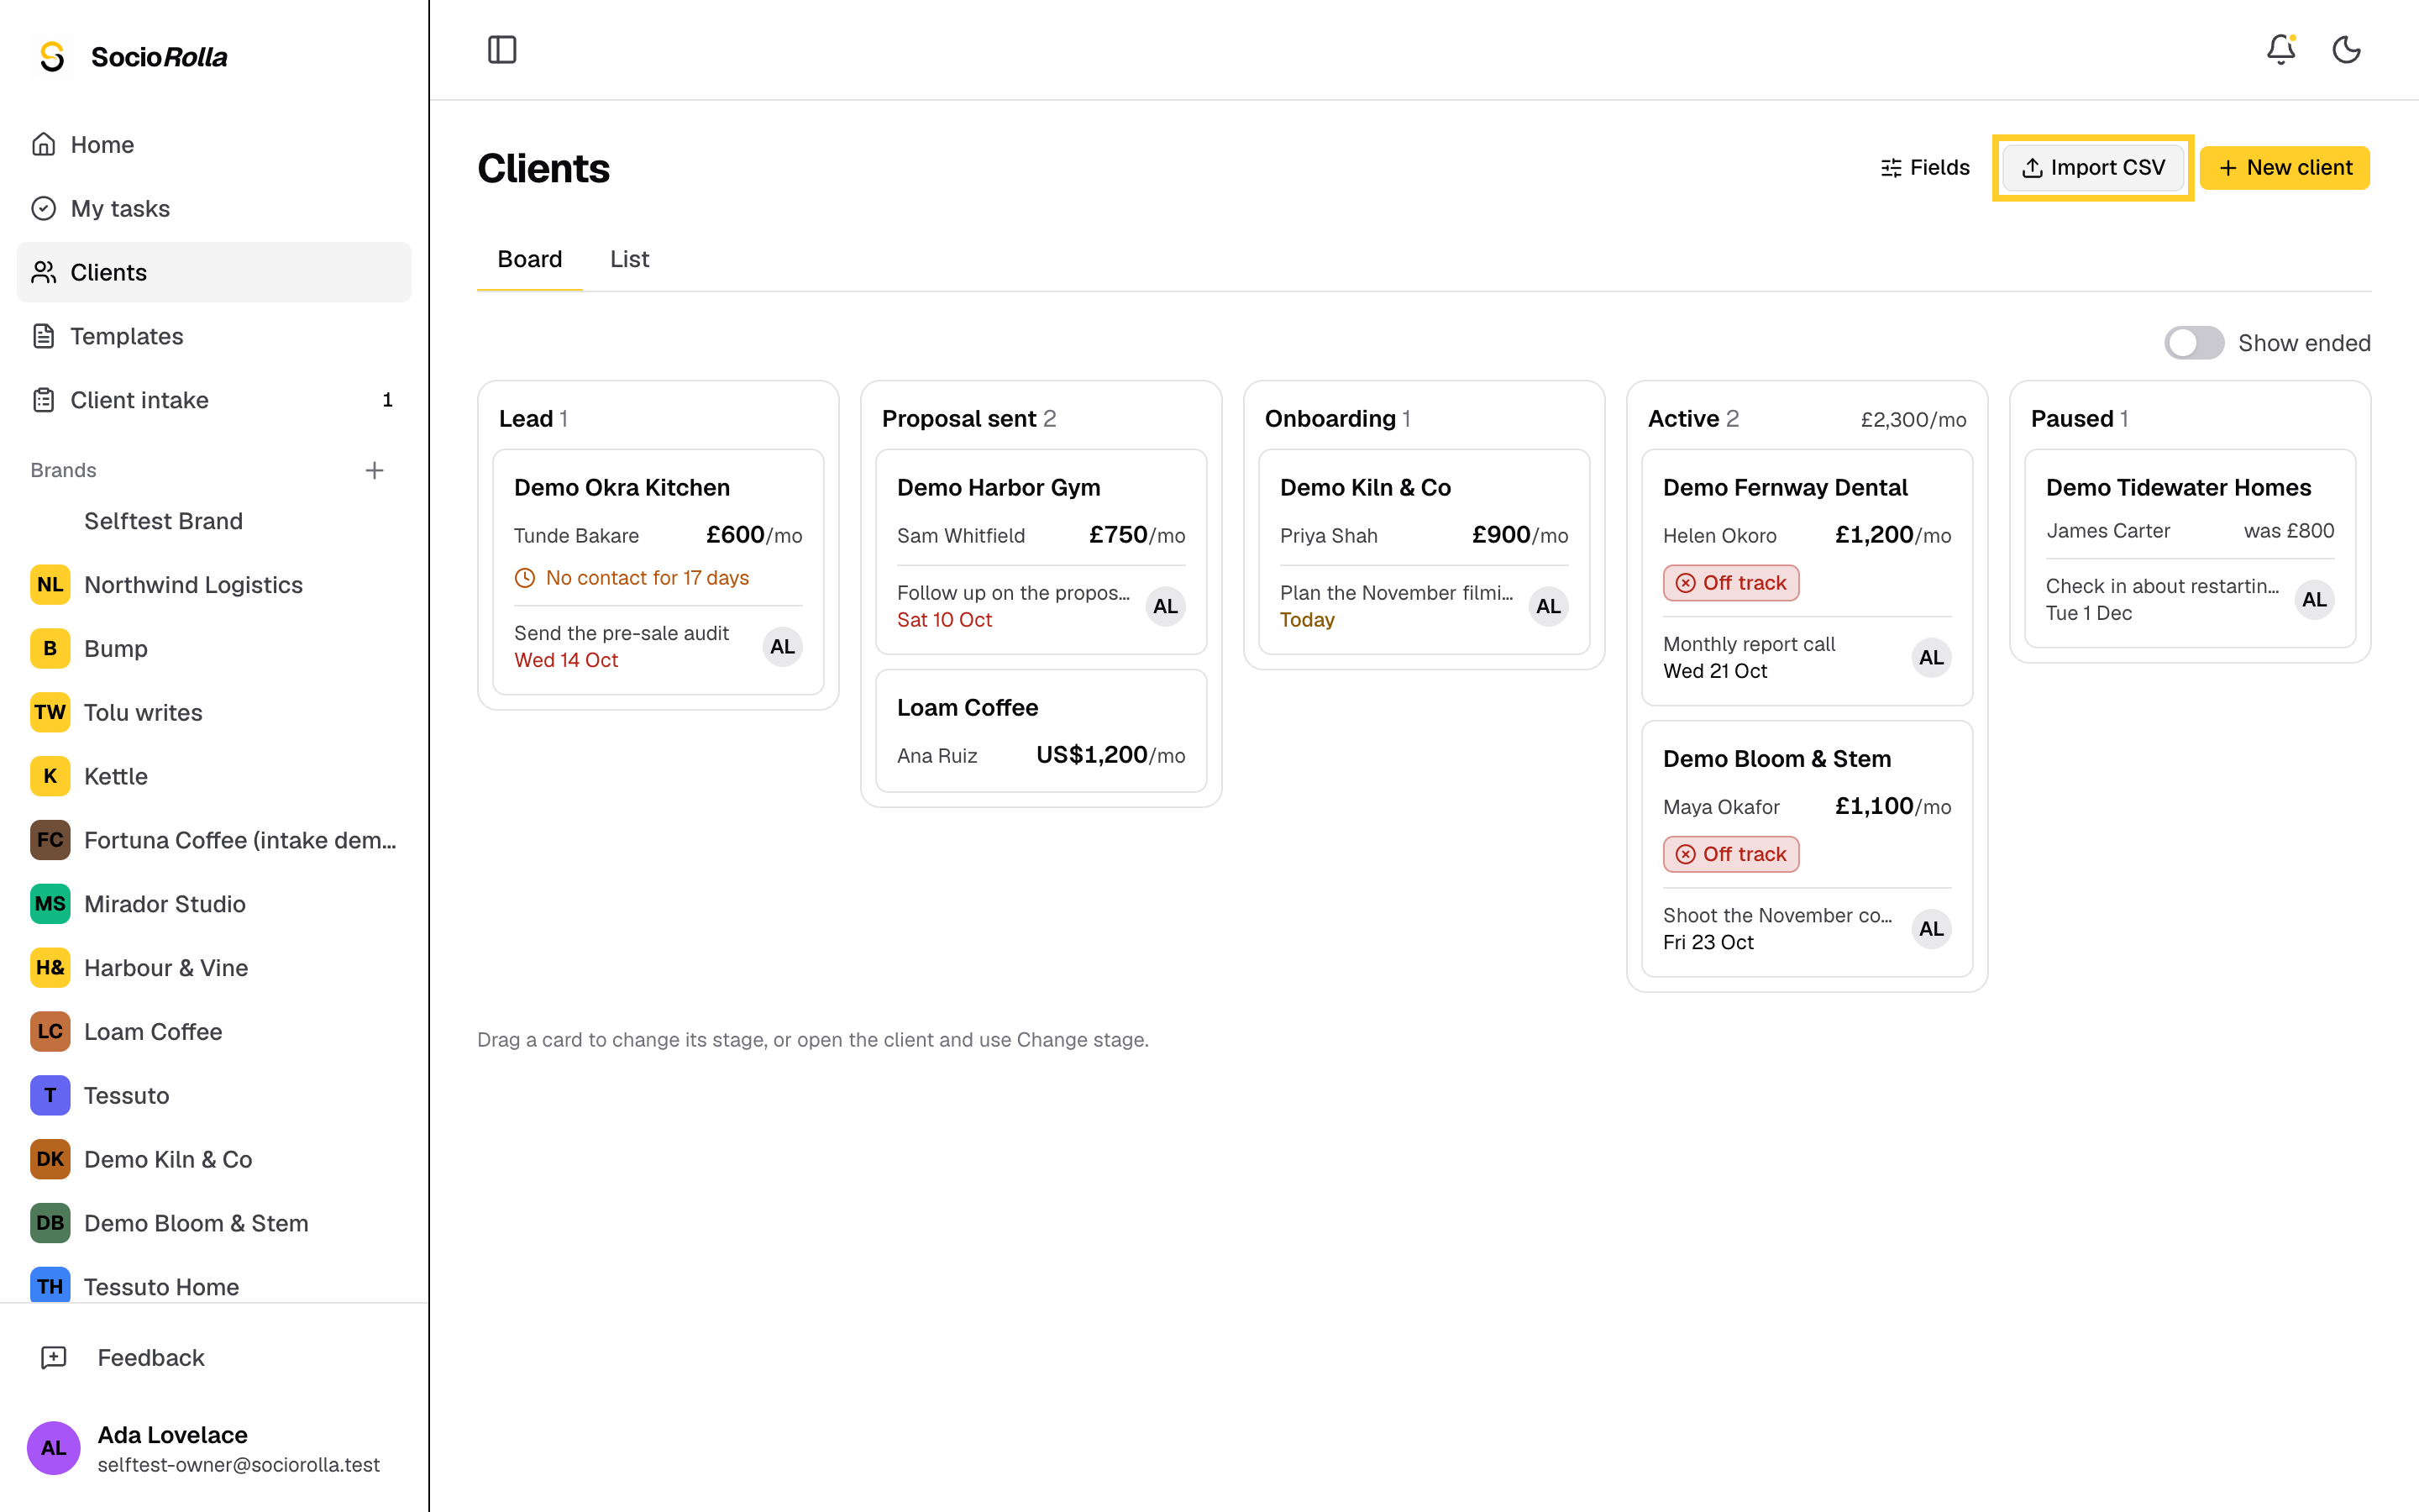This screenshot has width=2419, height=1512.
Task: Click the Import CSV button
Action: 2093,167
